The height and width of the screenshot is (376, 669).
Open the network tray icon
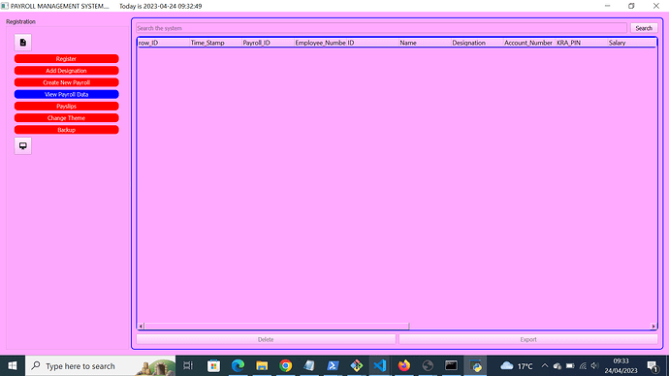coord(583,365)
